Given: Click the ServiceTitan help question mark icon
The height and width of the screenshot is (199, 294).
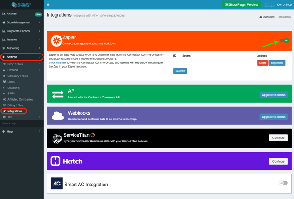Looking at the screenshot, I should tap(93, 135).
